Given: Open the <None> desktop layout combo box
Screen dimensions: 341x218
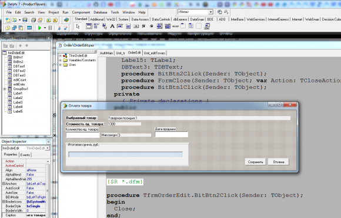Looking at the screenshot, I should pyautogui.click(x=195, y=12).
